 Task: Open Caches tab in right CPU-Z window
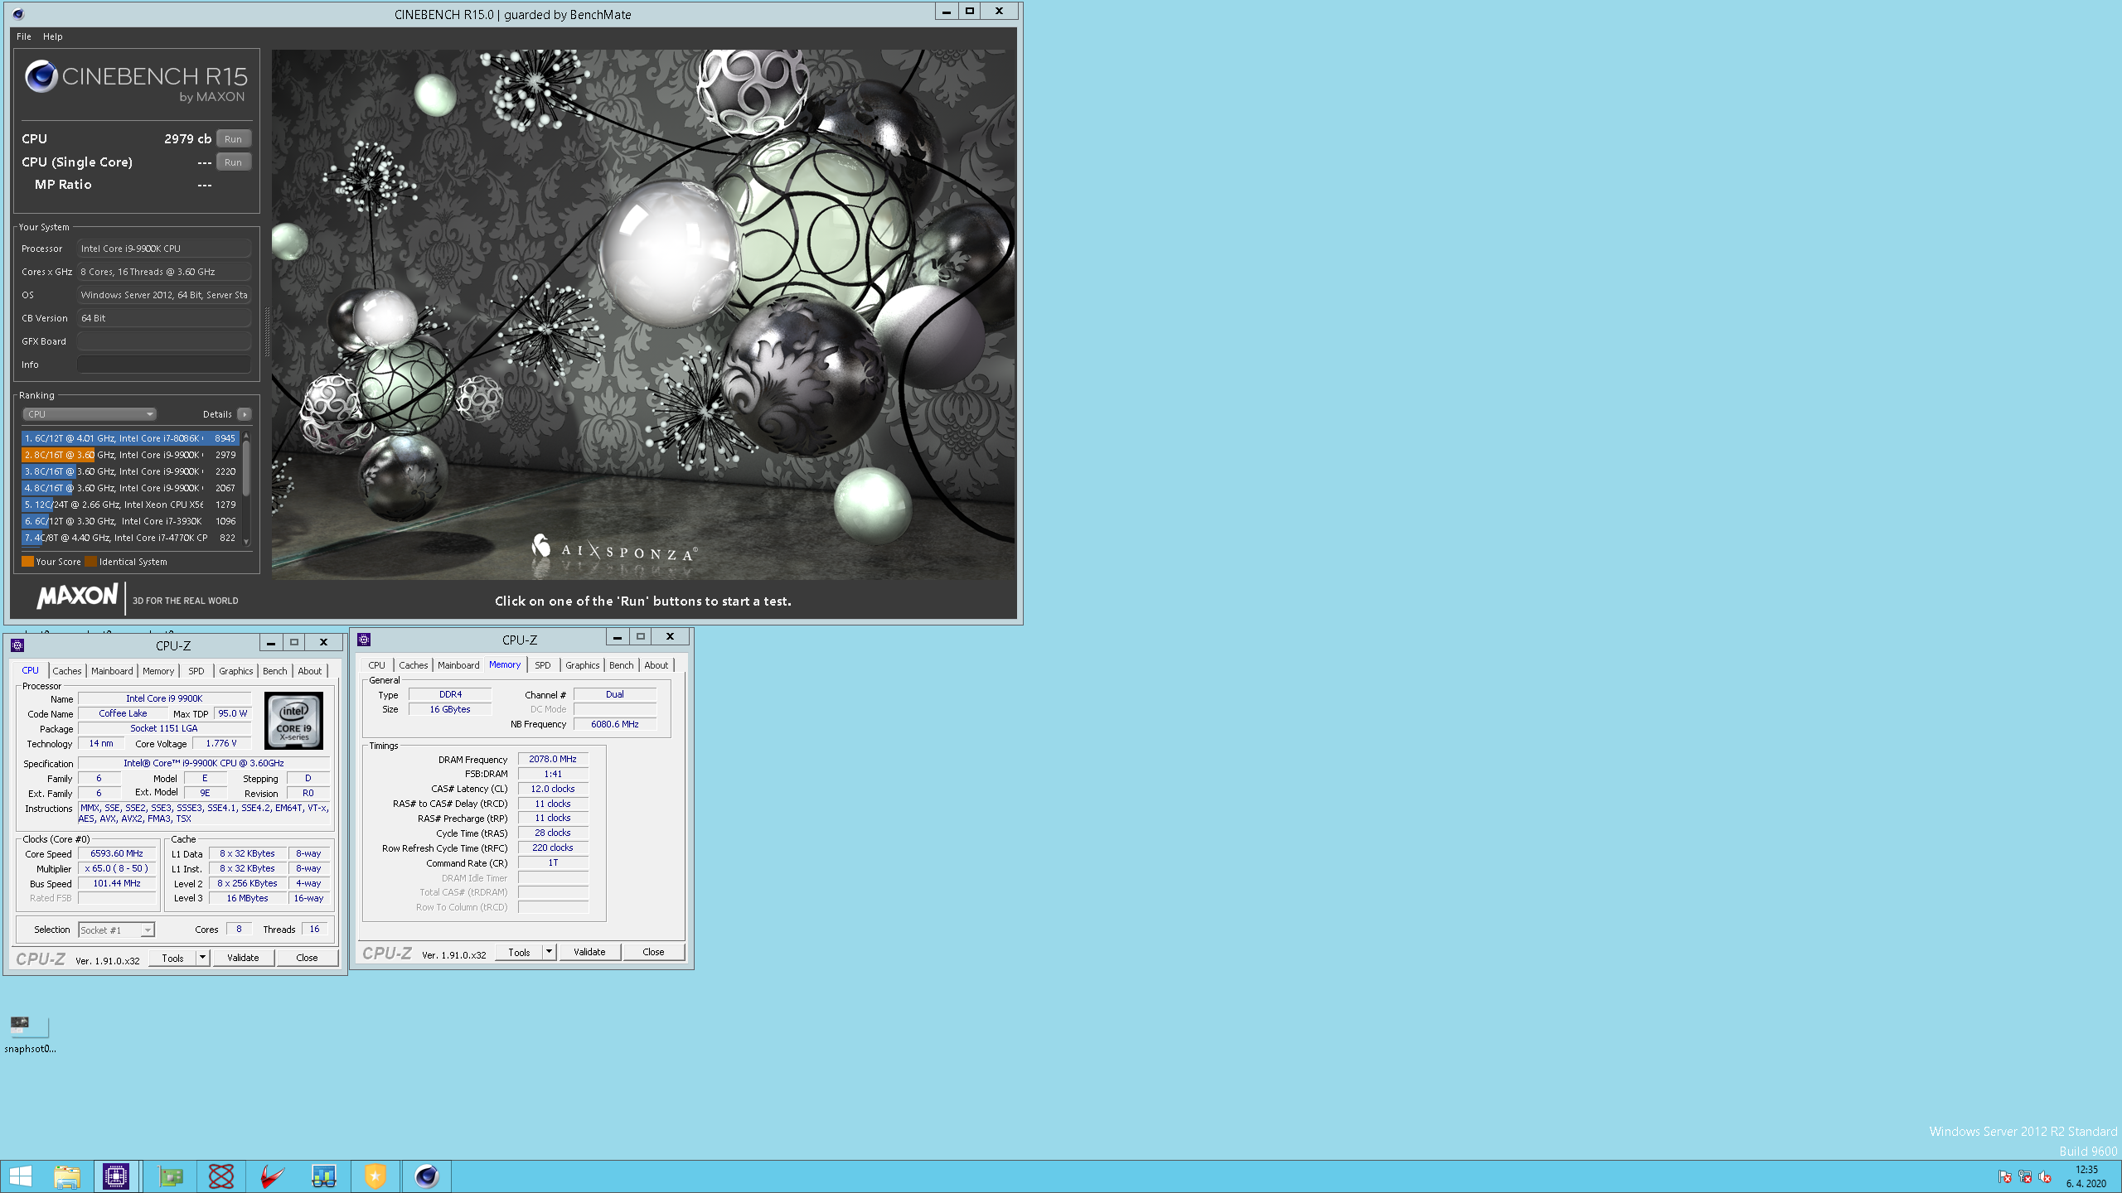coord(414,665)
